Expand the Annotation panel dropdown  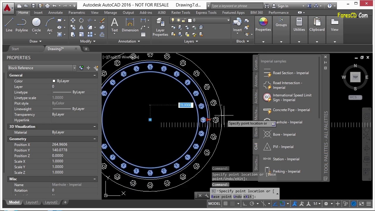click(129, 41)
